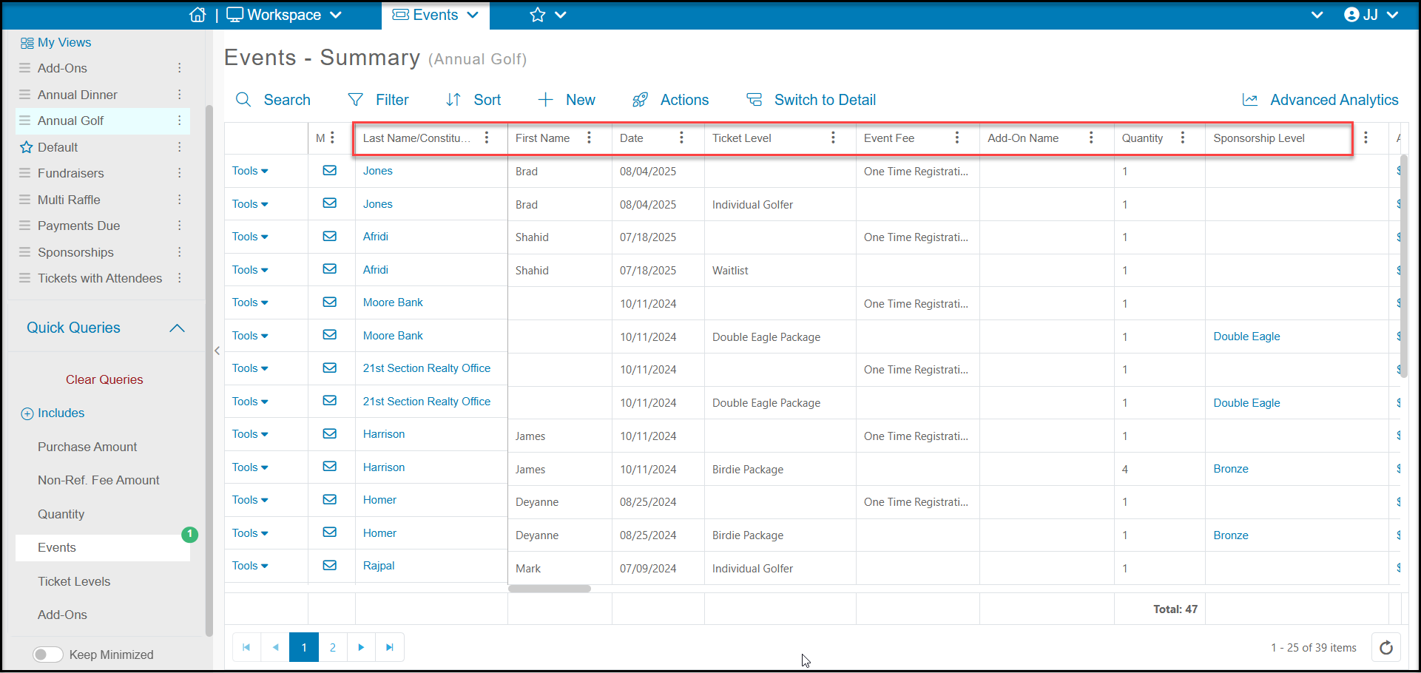Open Date column options menu

click(x=681, y=138)
